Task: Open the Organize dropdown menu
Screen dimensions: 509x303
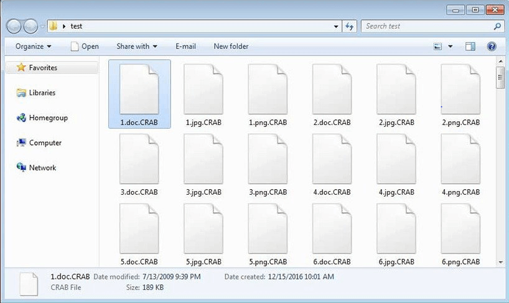Action: click(x=34, y=47)
